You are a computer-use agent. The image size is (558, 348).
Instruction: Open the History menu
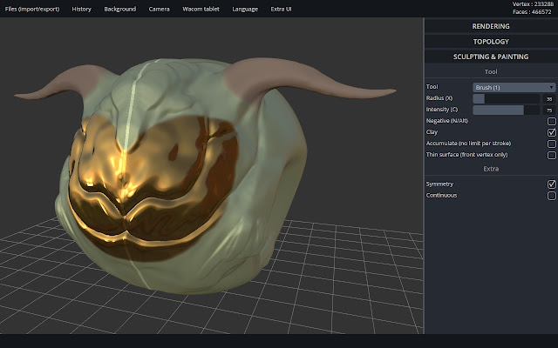click(81, 9)
